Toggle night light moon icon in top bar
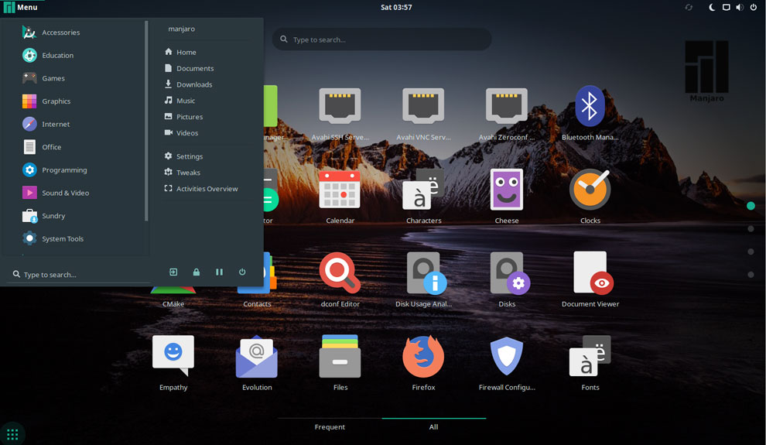Screen dimensions: 766x445 [x=713, y=7]
